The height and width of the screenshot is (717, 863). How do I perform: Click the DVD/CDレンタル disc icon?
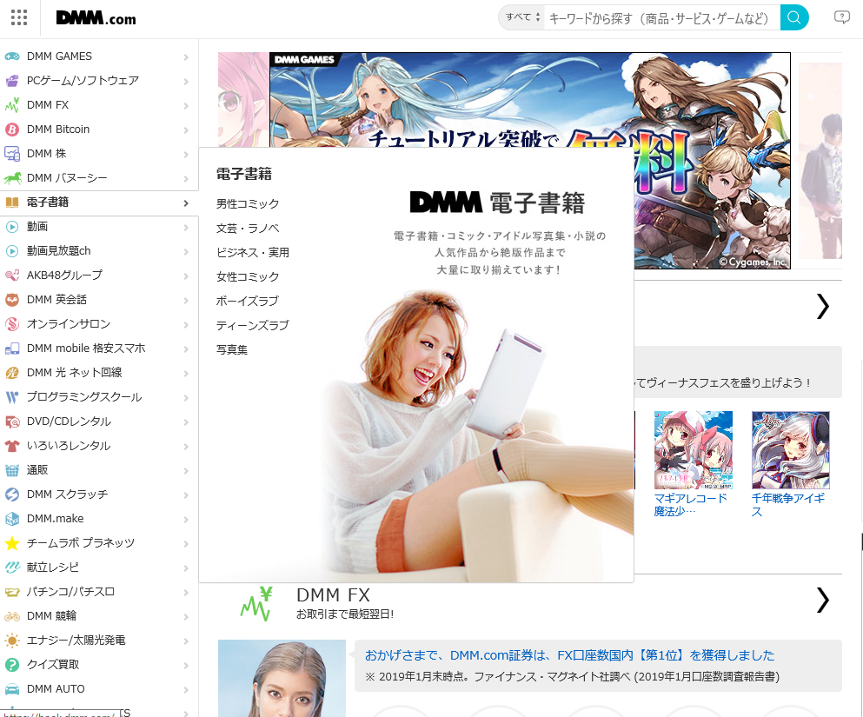(x=12, y=422)
